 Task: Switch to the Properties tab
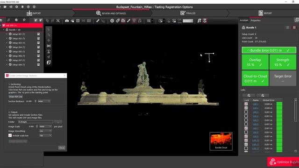coord(256,21)
